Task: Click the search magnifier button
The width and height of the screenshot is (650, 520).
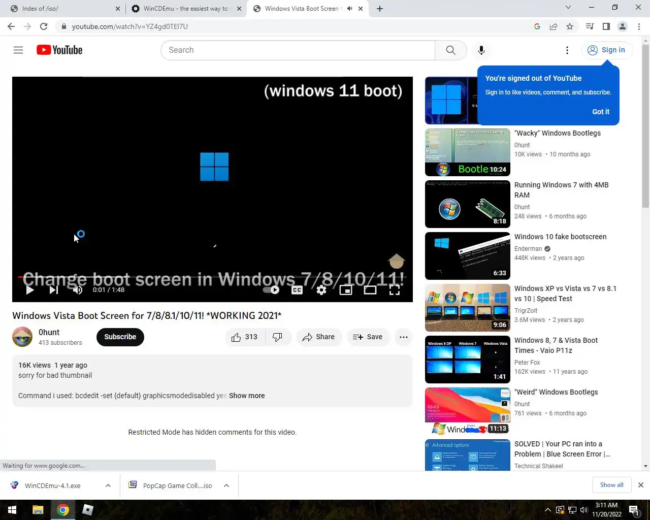Action: point(450,50)
